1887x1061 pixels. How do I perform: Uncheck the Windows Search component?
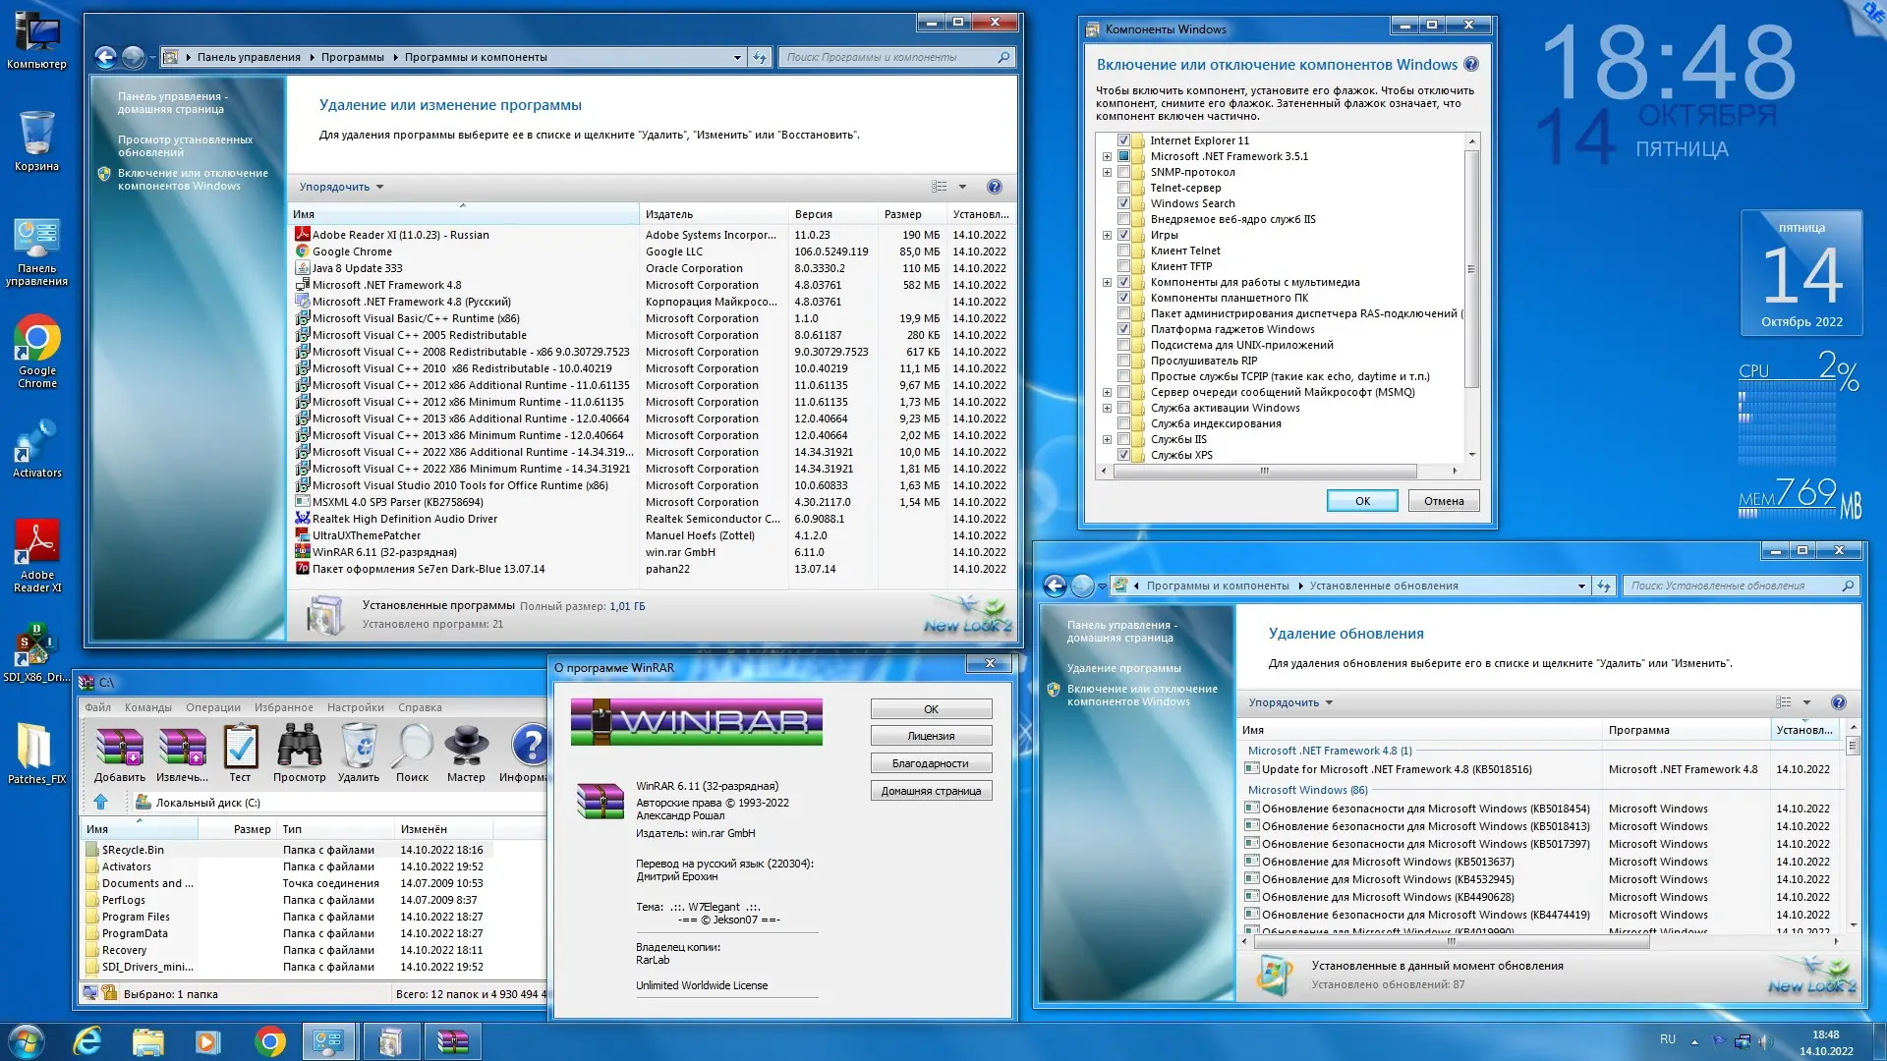tap(1124, 203)
